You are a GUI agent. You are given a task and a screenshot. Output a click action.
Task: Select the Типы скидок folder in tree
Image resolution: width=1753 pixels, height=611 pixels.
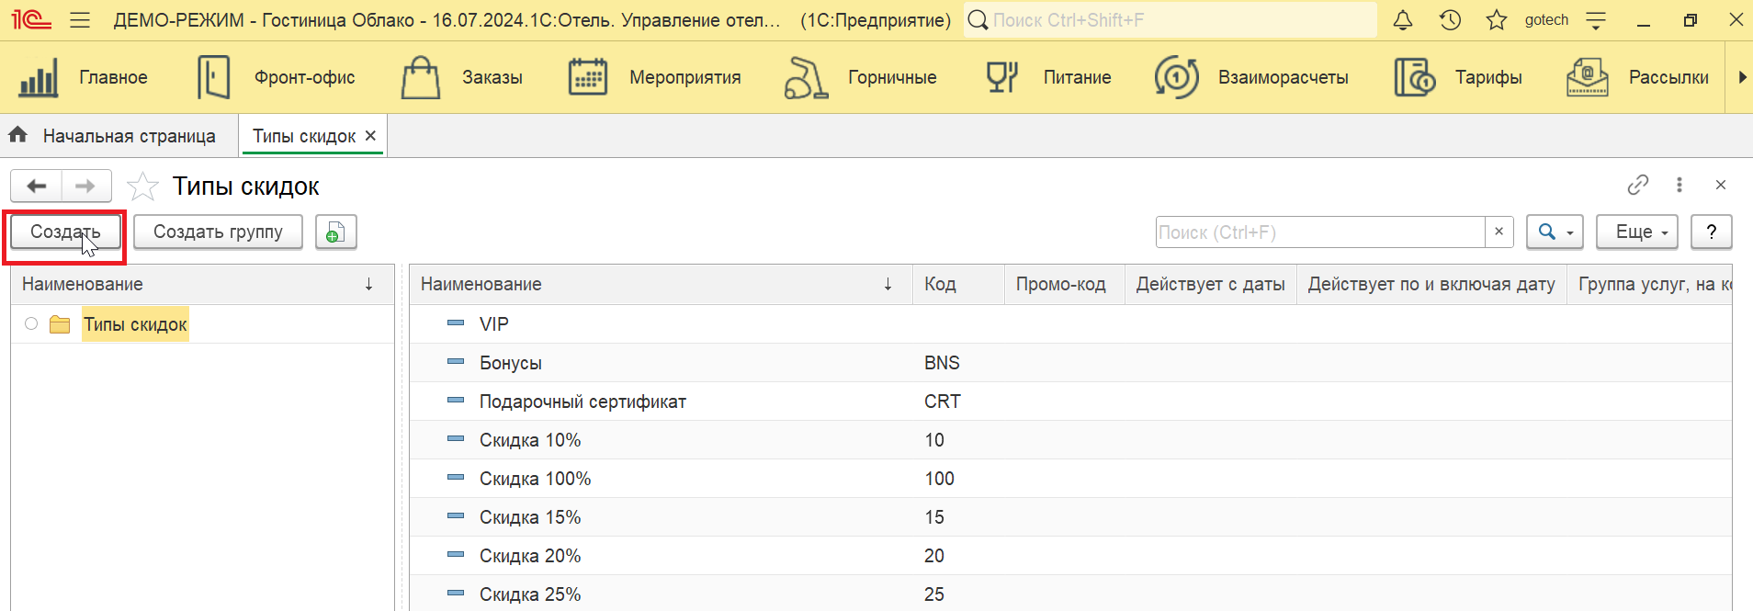point(135,324)
